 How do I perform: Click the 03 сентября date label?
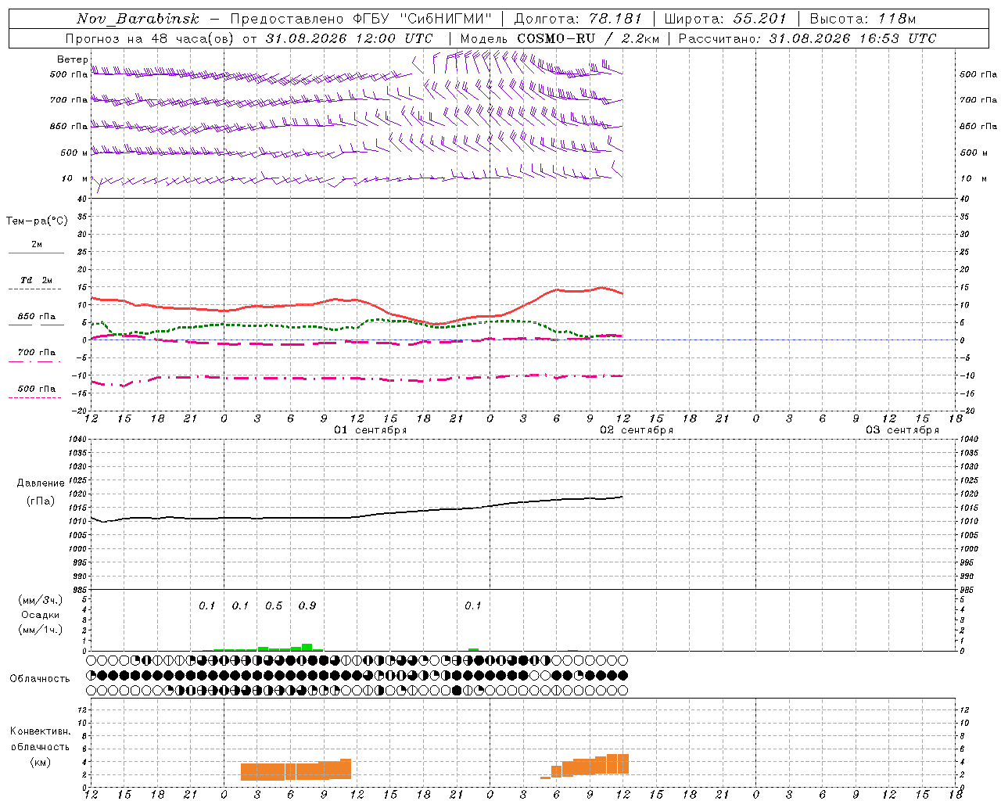coord(902,429)
